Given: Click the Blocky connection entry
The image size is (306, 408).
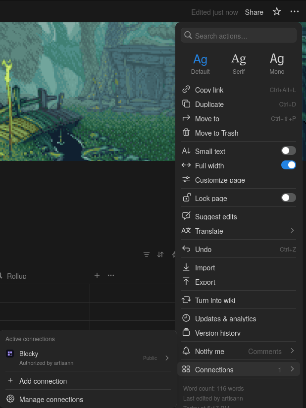Looking at the screenshot, I should [x=88, y=358].
